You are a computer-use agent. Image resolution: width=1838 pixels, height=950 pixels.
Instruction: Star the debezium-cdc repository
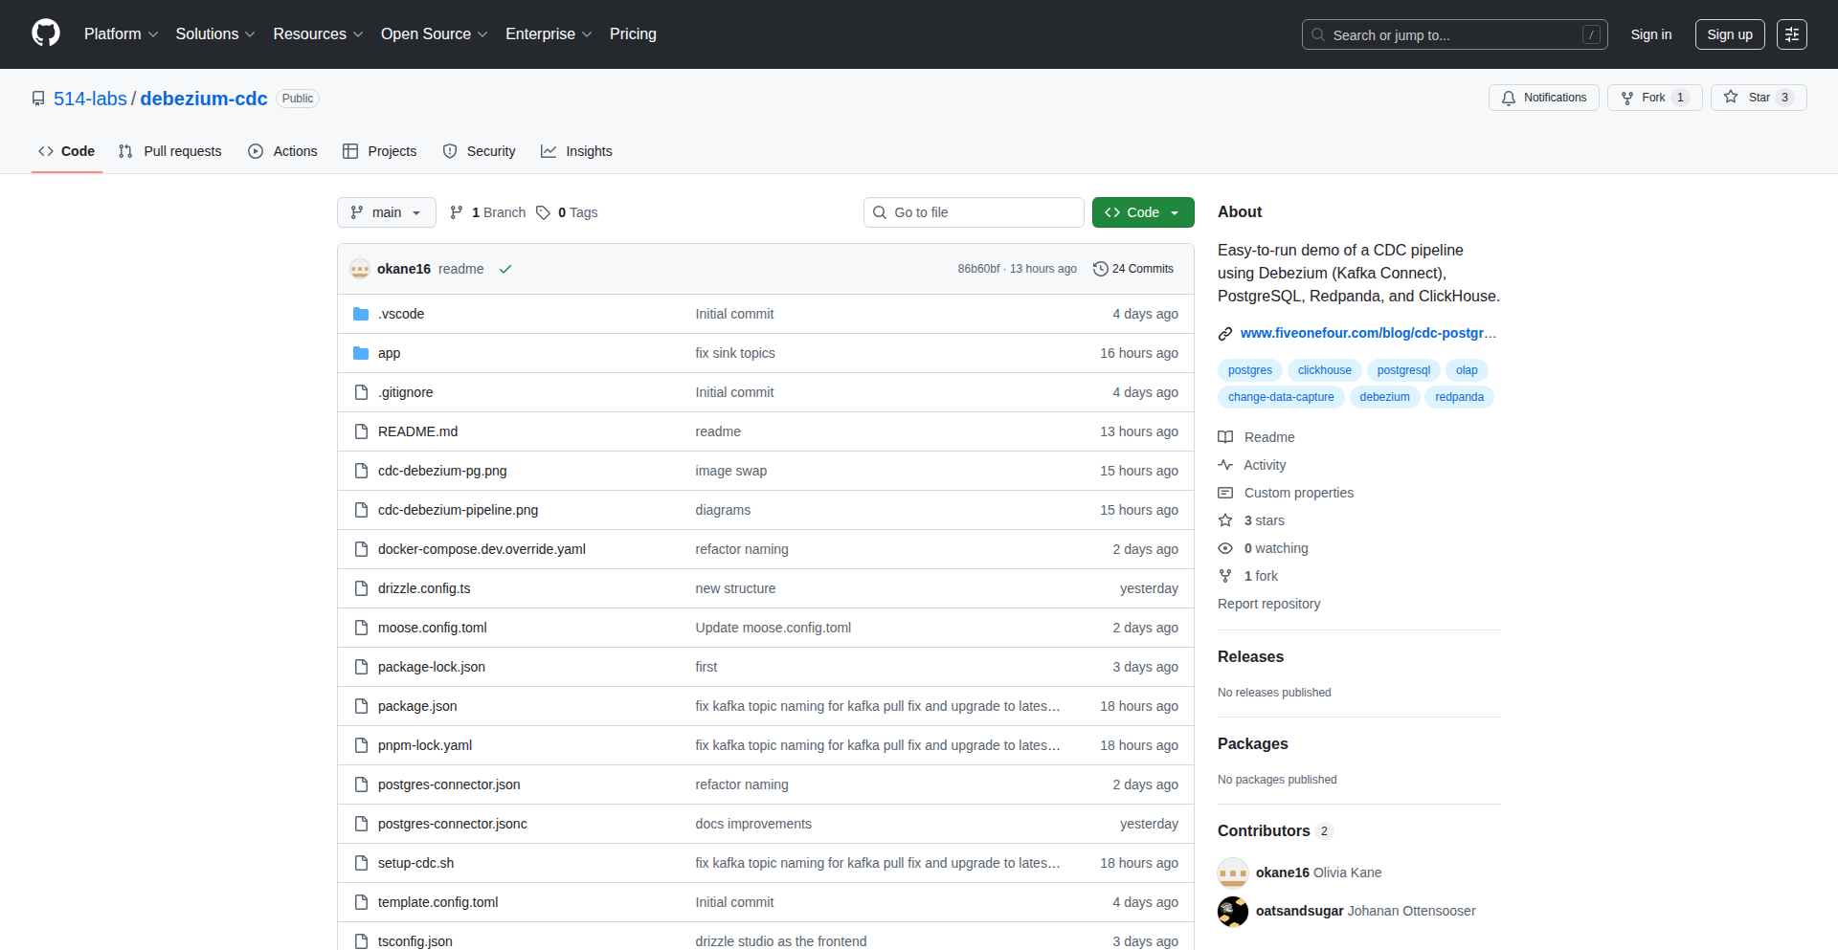tap(1748, 98)
